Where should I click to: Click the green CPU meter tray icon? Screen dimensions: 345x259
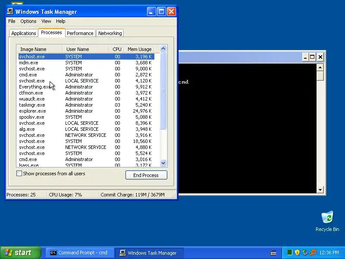pyautogui.click(x=290, y=253)
